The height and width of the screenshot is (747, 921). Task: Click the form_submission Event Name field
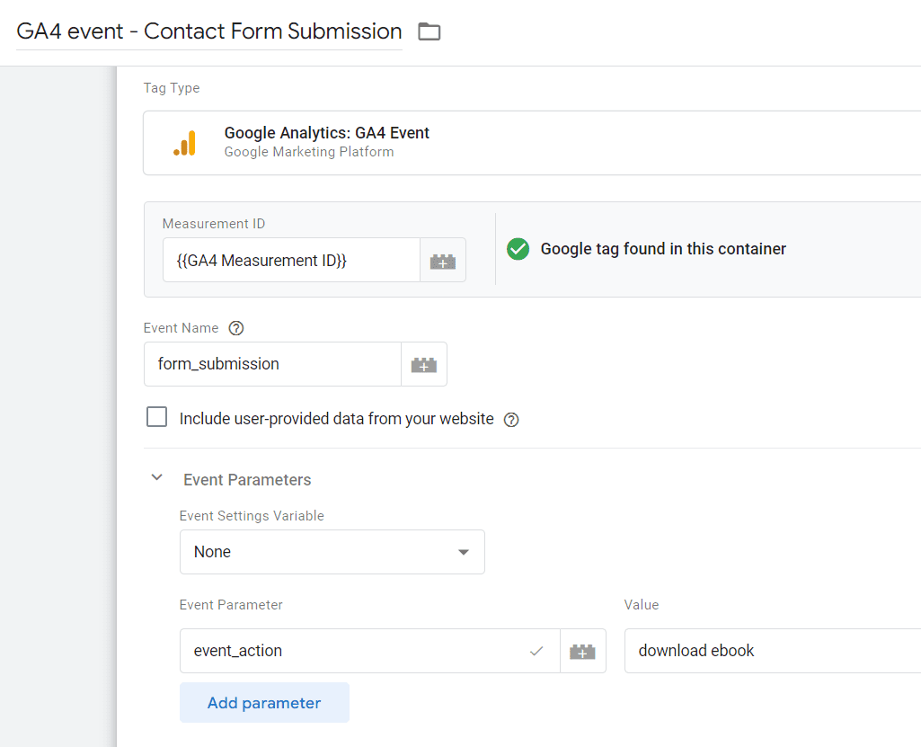[271, 364]
